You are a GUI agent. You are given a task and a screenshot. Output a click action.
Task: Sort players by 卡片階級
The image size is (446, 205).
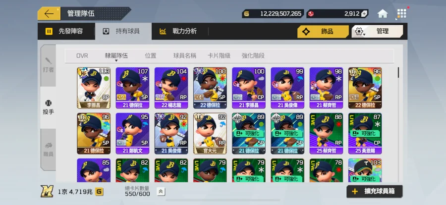[219, 56]
